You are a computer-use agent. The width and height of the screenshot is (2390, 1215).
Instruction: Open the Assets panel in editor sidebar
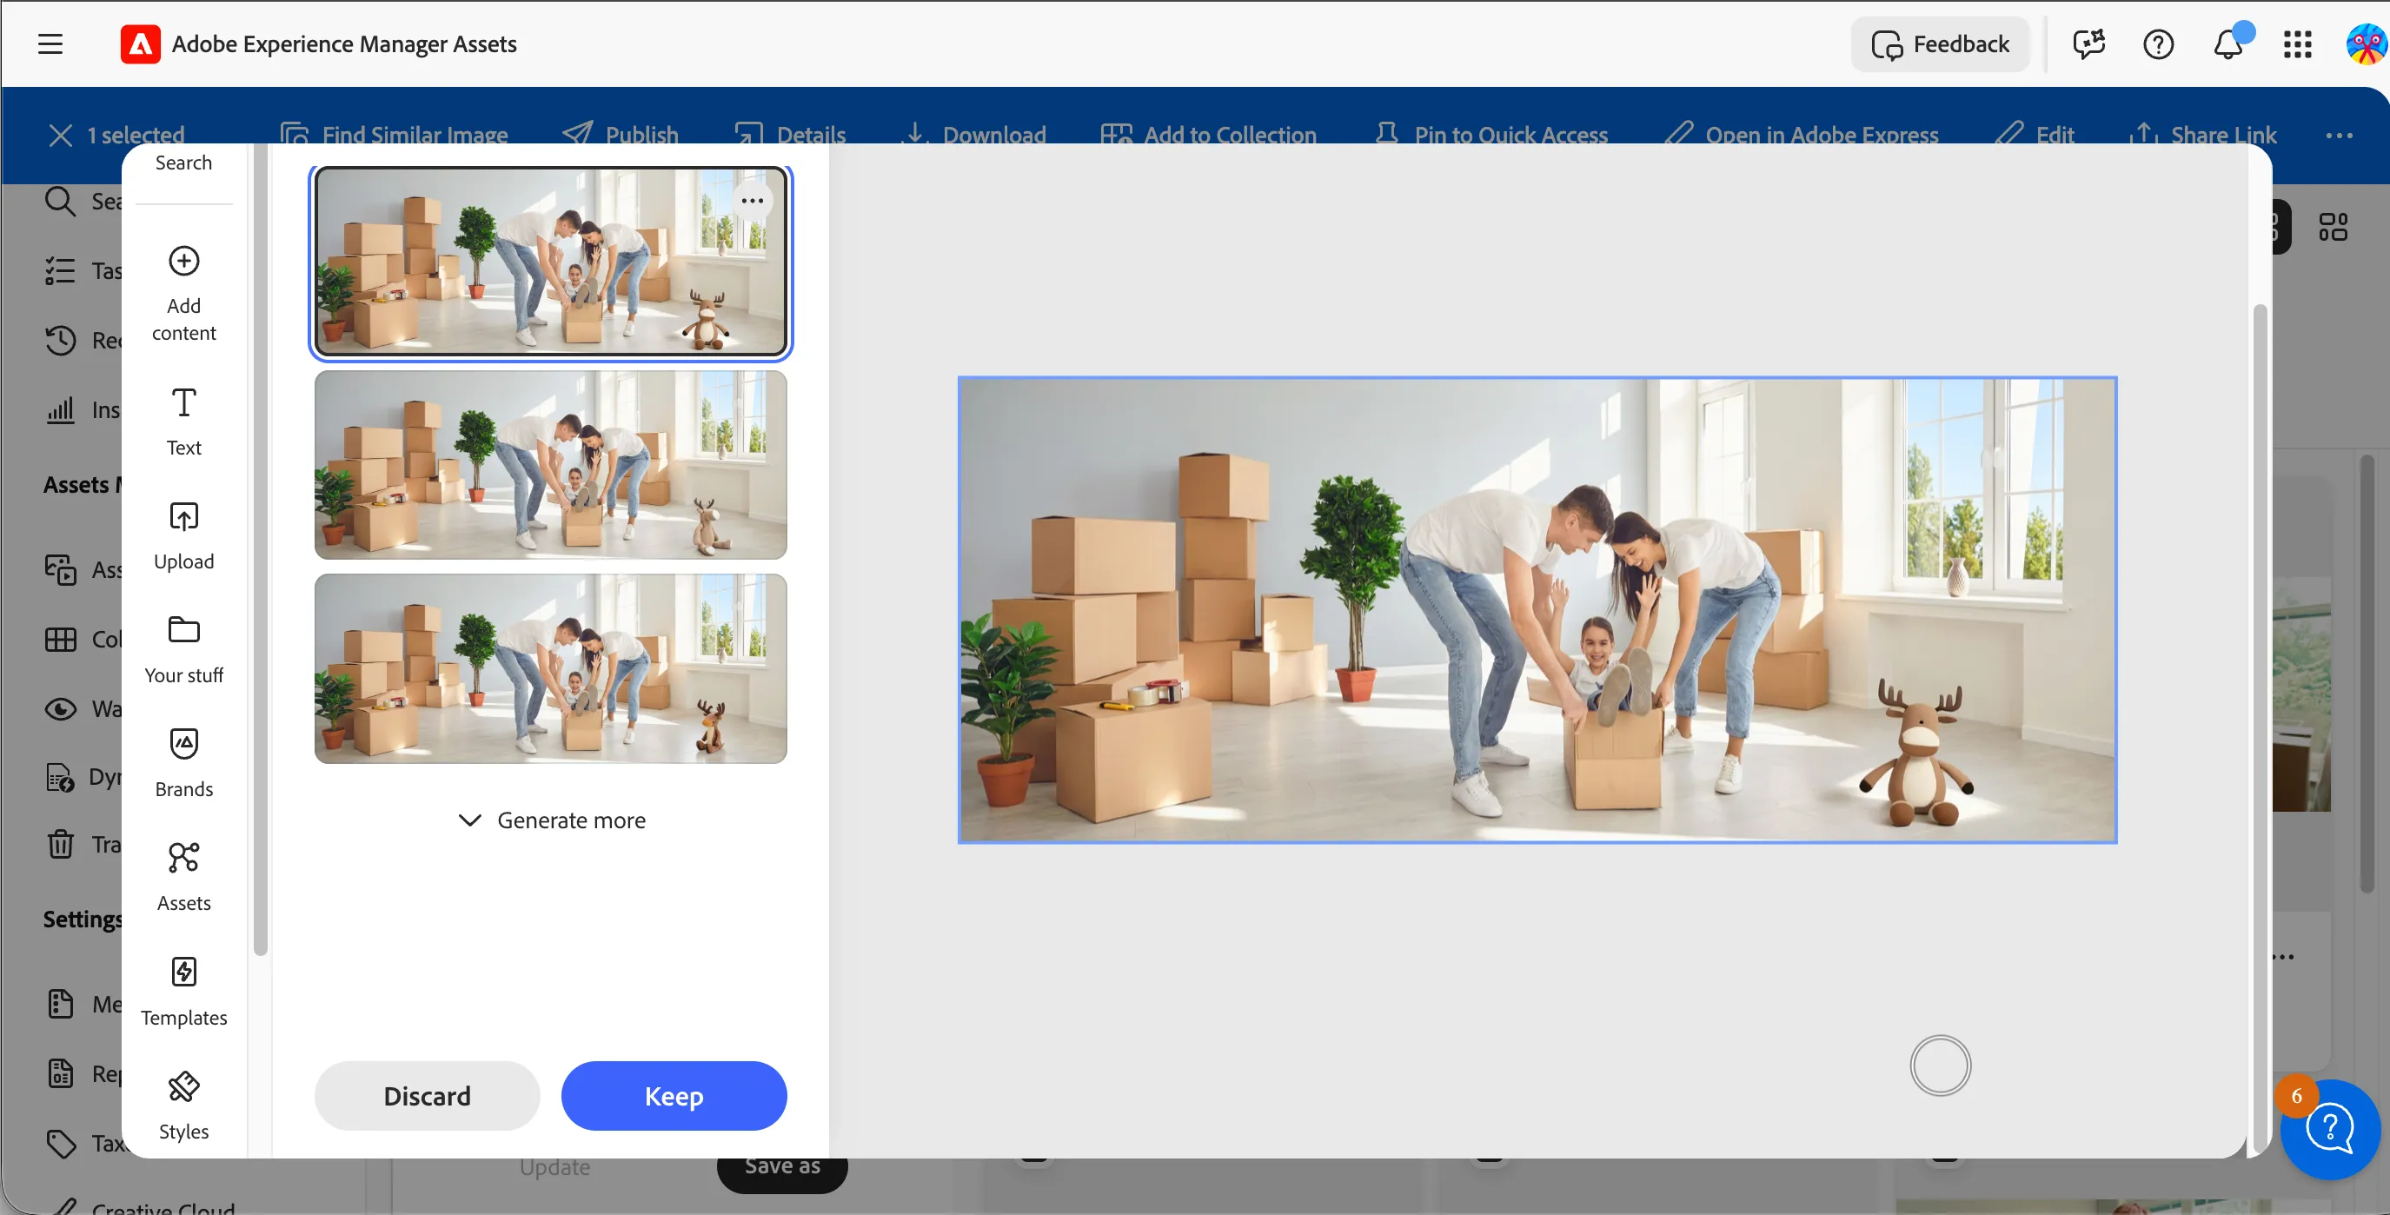click(183, 879)
